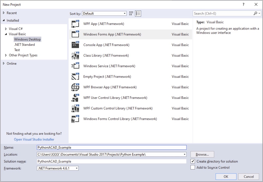Select 'Empty Project (.NET Framework)' text

pos(107,77)
